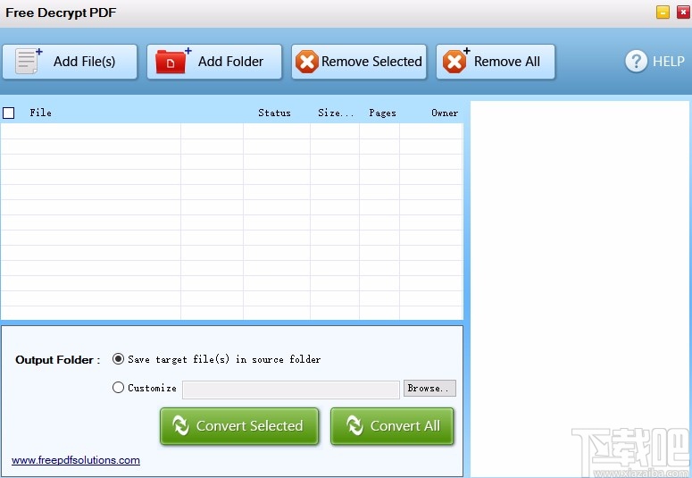The height and width of the screenshot is (478, 692).
Task: Open HELP with the question mark icon
Action: pyautogui.click(x=636, y=61)
